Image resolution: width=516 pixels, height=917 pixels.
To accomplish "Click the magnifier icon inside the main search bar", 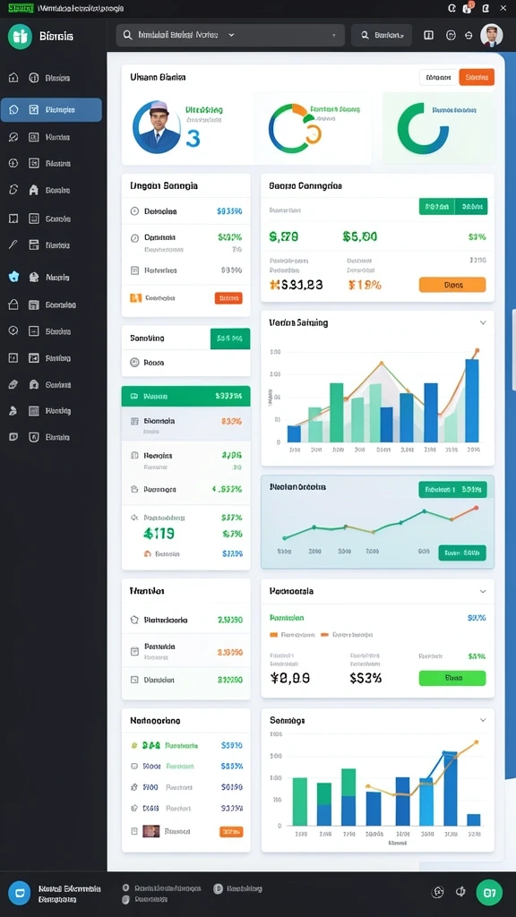I will (x=127, y=35).
